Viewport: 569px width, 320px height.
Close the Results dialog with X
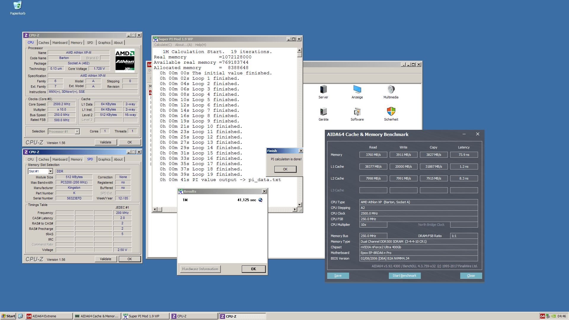click(264, 191)
